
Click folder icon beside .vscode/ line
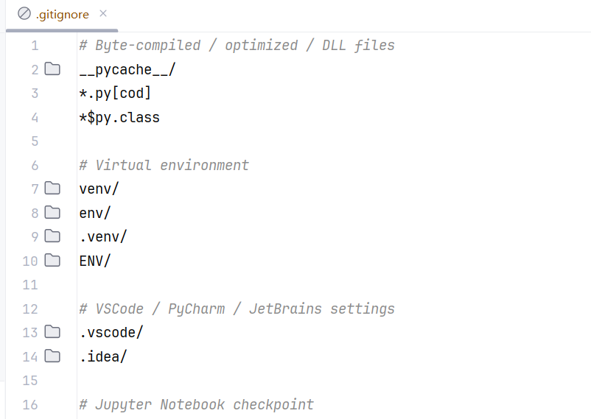[52, 332]
